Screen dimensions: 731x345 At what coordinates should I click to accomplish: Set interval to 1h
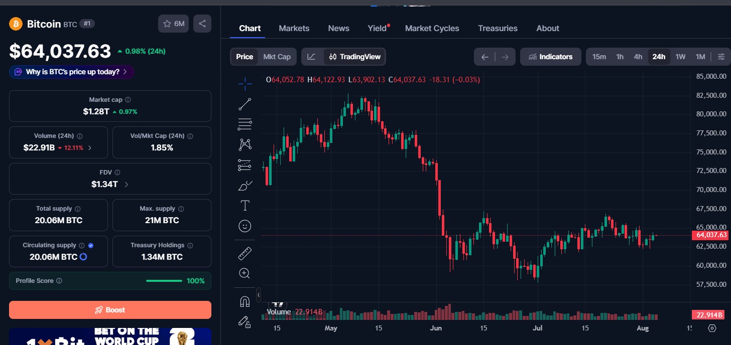click(x=620, y=57)
